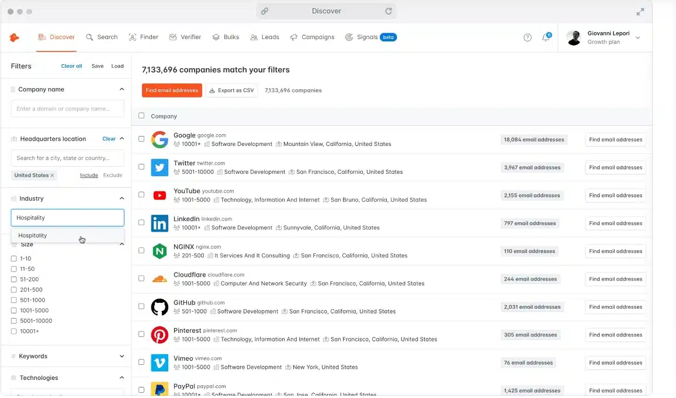Select the Twitter row checkbox

click(141, 167)
